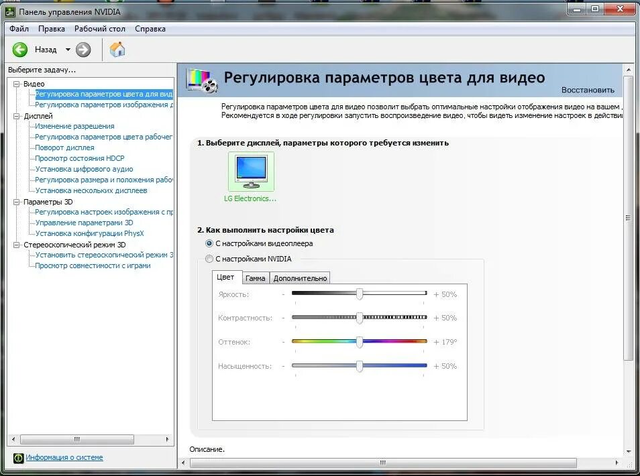The image size is (640, 476).
Task: Select 'С настройками видеоплеера' radio button
Action: pos(209,243)
